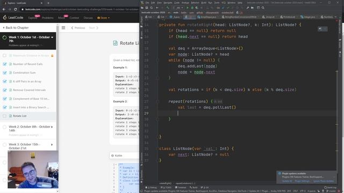Click the green Run icon

[x=188, y=8]
